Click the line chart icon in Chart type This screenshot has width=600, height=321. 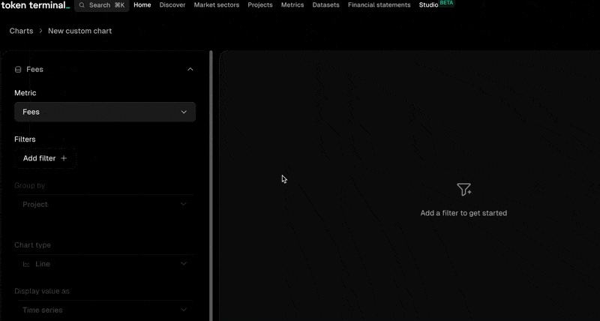[x=26, y=264]
